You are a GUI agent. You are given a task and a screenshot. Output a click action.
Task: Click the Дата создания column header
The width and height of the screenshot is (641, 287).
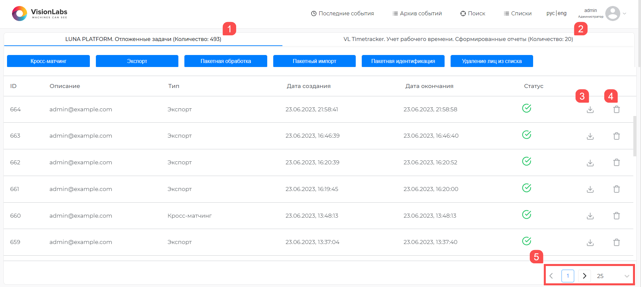click(309, 86)
